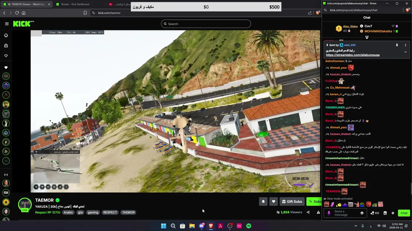Viewport: 412px width, 231px height.
Task: Open Spotify from the taskbar
Action: tap(249, 226)
